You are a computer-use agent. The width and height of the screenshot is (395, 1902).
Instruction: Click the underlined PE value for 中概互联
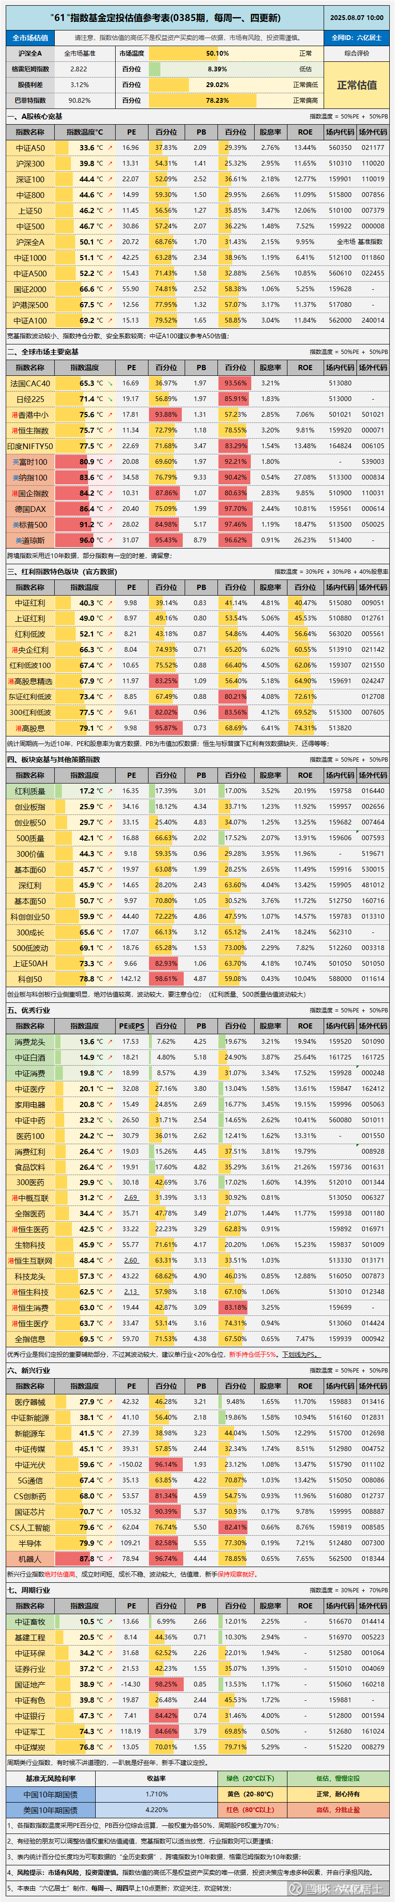pos(131,1197)
